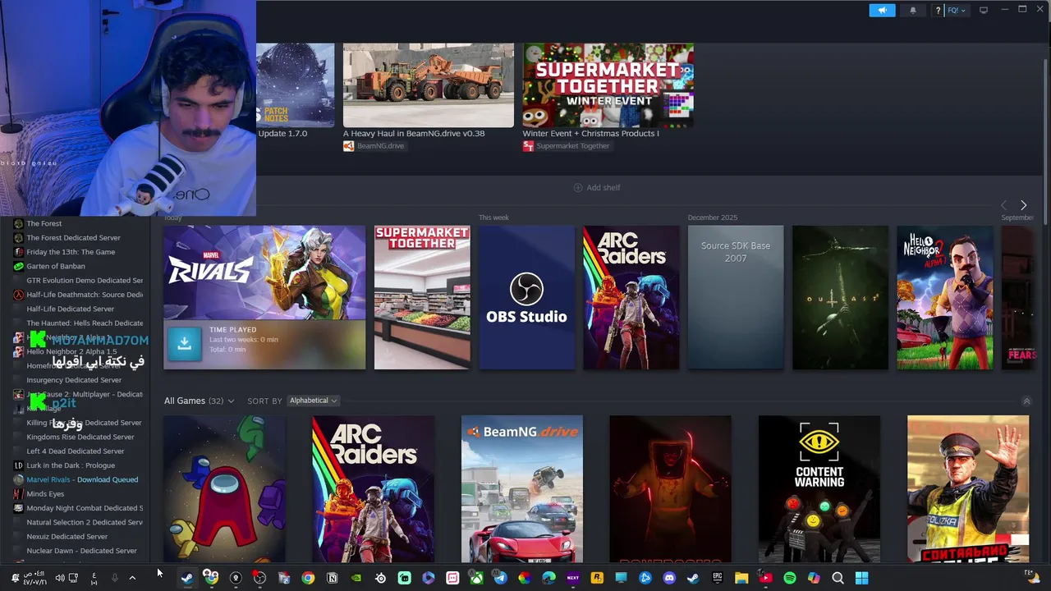Viewport: 1051px width, 591px height.
Task: Open Contraband Police cover in All Games
Action: coord(968,489)
